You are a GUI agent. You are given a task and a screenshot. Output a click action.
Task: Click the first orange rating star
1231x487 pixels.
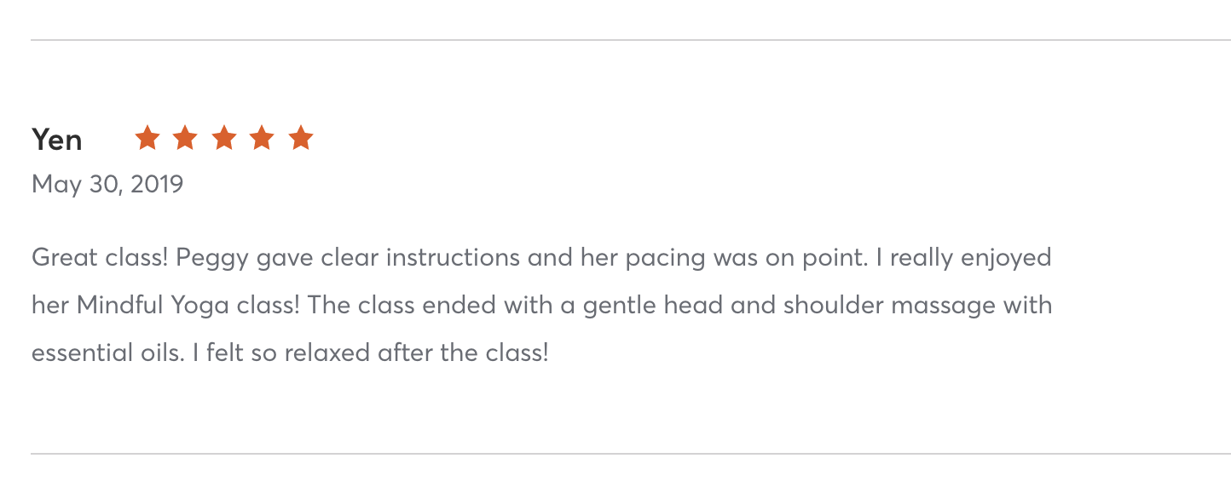click(147, 137)
